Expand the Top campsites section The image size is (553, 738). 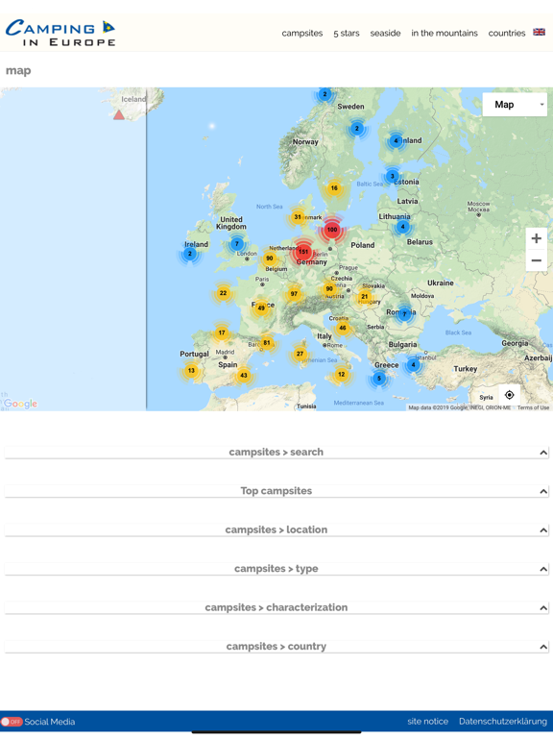point(276,491)
